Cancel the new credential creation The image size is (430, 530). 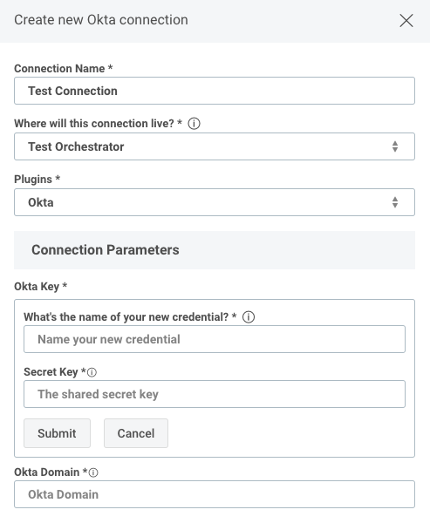pyautogui.click(x=136, y=433)
